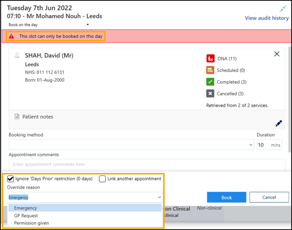This screenshot has height=230, width=292.
Task: Click the orange Scheduled calendar icon
Action: point(211,70)
